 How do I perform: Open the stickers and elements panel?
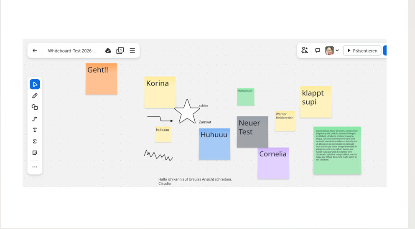click(x=305, y=50)
